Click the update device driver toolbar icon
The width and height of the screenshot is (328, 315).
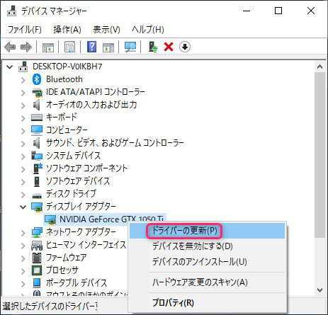(x=153, y=47)
